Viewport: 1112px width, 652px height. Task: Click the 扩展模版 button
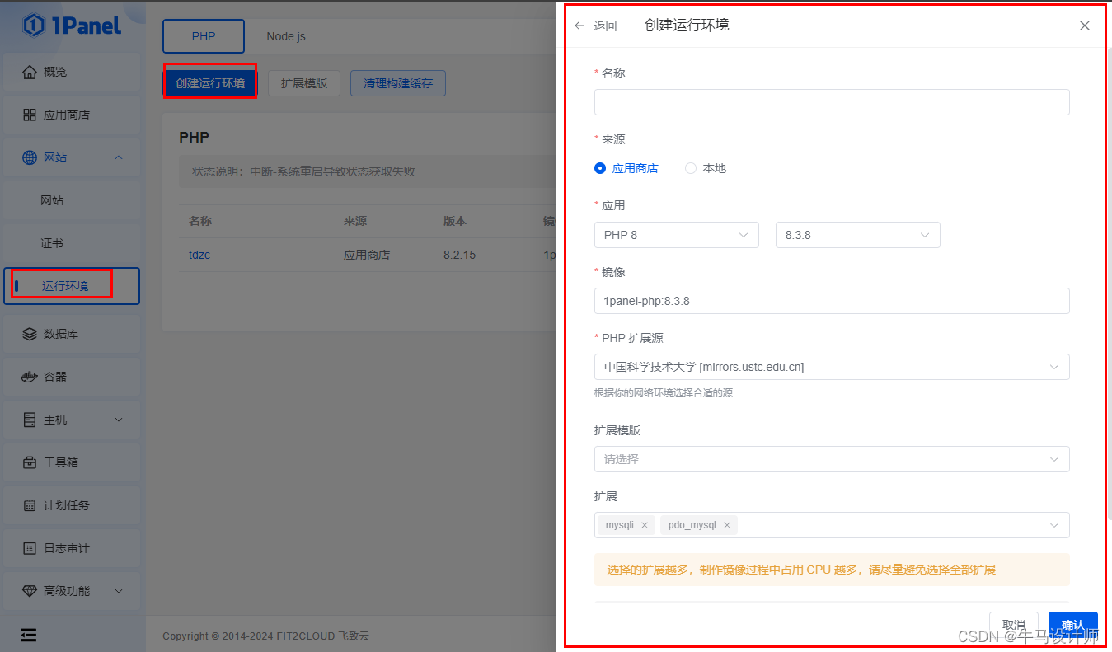[304, 83]
